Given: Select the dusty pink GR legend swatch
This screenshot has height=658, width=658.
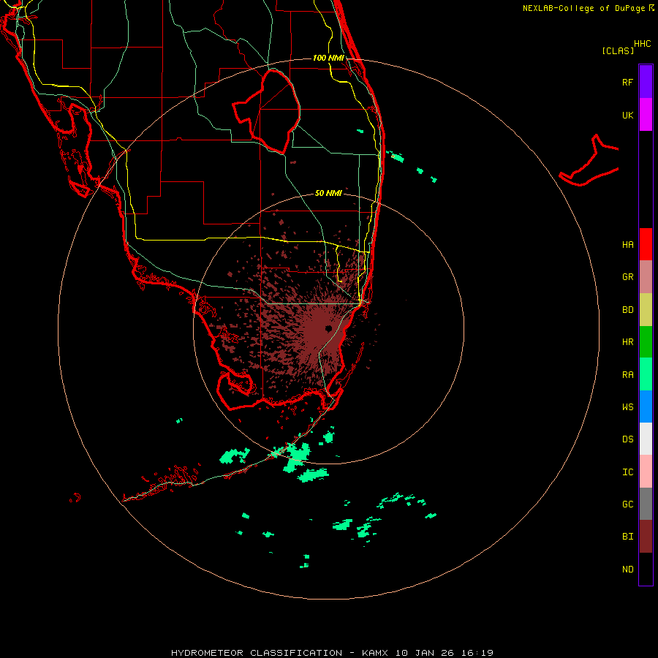Looking at the screenshot, I should 646,277.
